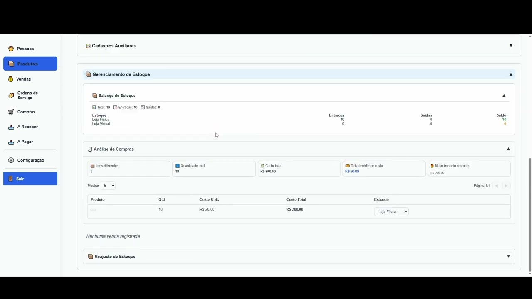Click the Entradas chart icon in balance summary

click(116, 107)
